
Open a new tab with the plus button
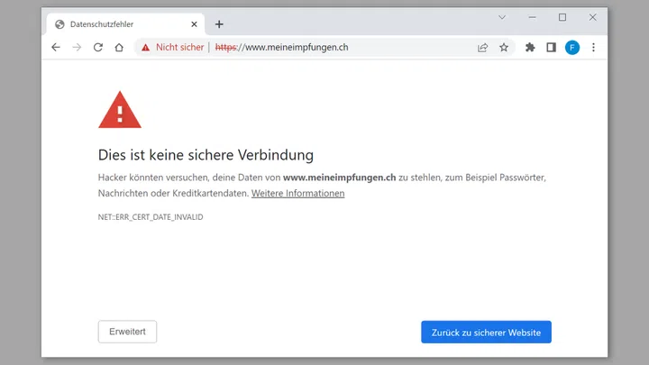[x=219, y=24]
